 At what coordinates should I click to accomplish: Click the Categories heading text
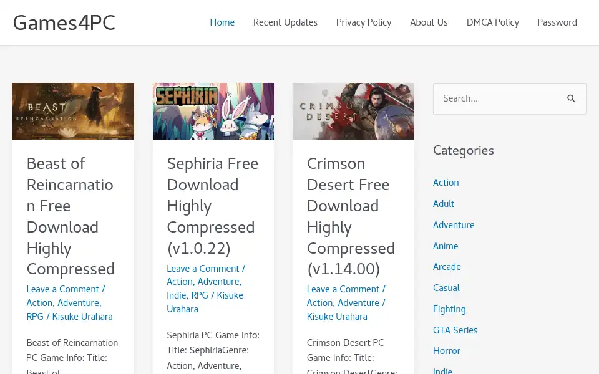pos(464,151)
